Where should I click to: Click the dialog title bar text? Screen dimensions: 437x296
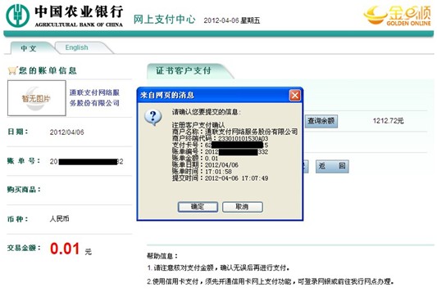[x=167, y=96]
